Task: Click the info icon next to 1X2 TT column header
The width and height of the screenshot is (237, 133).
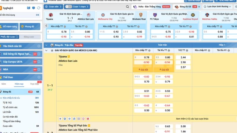Action: pyautogui.click(x=187, y=50)
